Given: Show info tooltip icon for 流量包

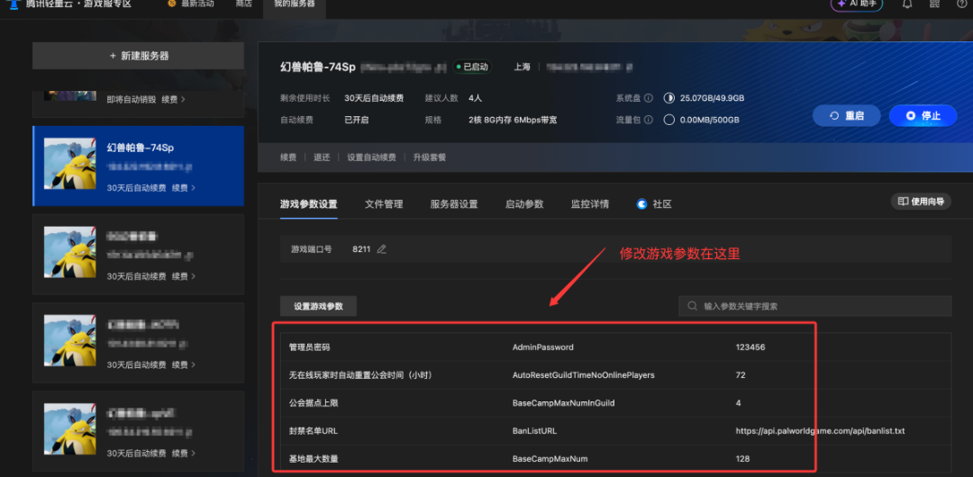Looking at the screenshot, I should tap(649, 120).
